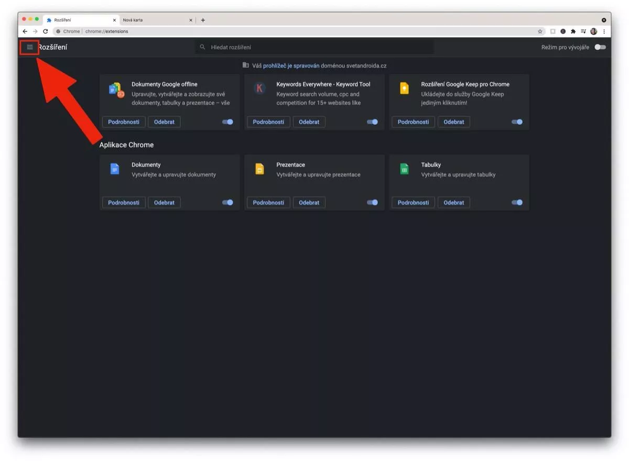The height and width of the screenshot is (461, 629).
Task: Click the Hledat rozšíření search field
Action: pyautogui.click(x=314, y=47)
